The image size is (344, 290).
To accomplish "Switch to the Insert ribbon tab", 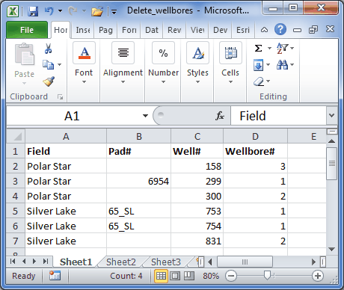I will pos(83,30).
